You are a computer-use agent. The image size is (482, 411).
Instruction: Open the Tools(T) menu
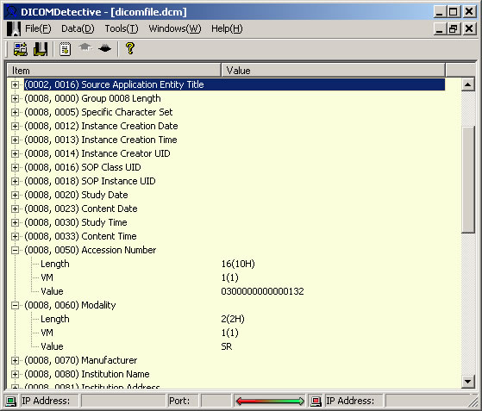tap(122, 28)
